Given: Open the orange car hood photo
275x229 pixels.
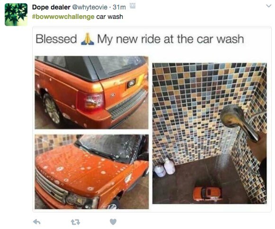Looking at the screenshot, I should (92, 172).
